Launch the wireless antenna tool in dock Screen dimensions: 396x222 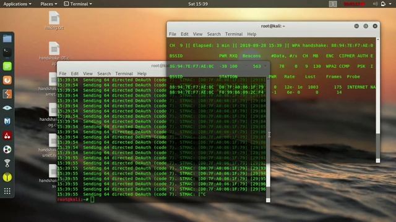[x=7, y=163]
